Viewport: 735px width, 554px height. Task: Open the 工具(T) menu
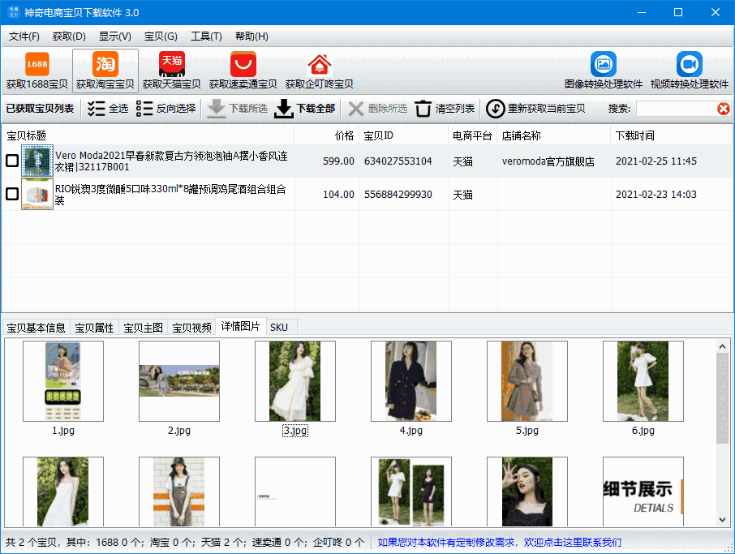coord(206,37)
